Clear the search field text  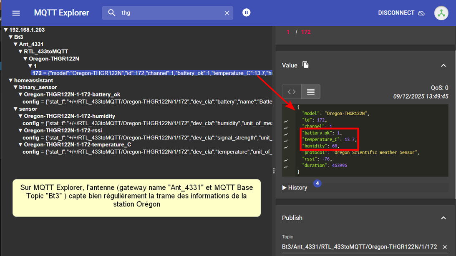[227, 13]
